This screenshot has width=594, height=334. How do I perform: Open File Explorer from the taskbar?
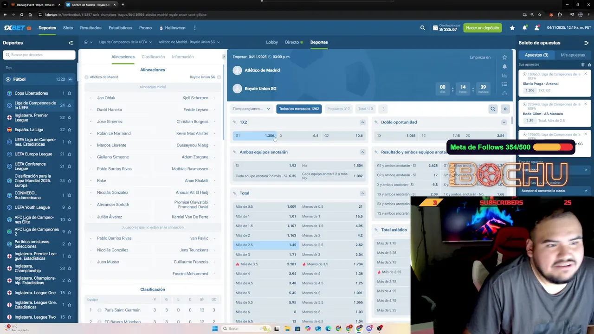[x=287, y=328]
